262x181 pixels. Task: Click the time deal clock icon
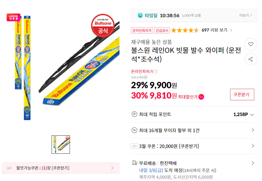click(140, 15)
